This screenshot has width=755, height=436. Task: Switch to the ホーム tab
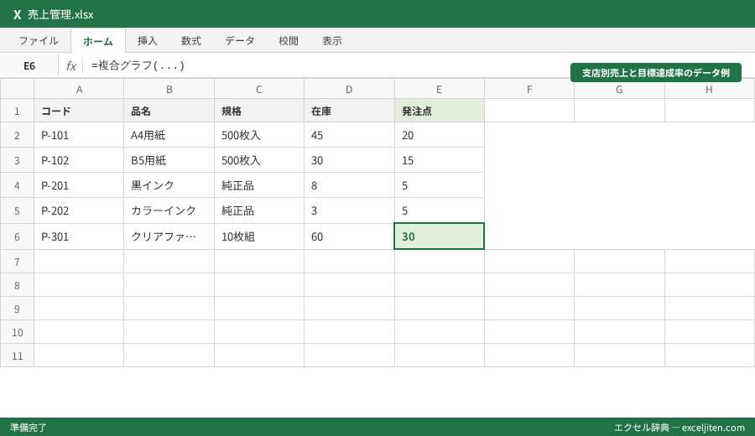pos(98,41)
